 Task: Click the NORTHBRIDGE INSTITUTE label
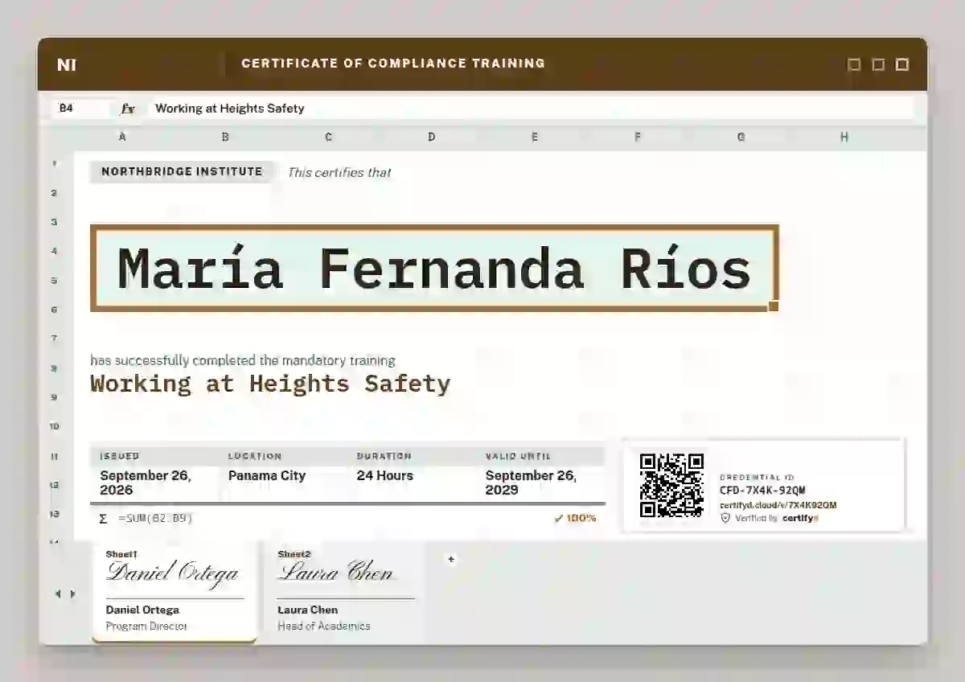coord(182,172)
